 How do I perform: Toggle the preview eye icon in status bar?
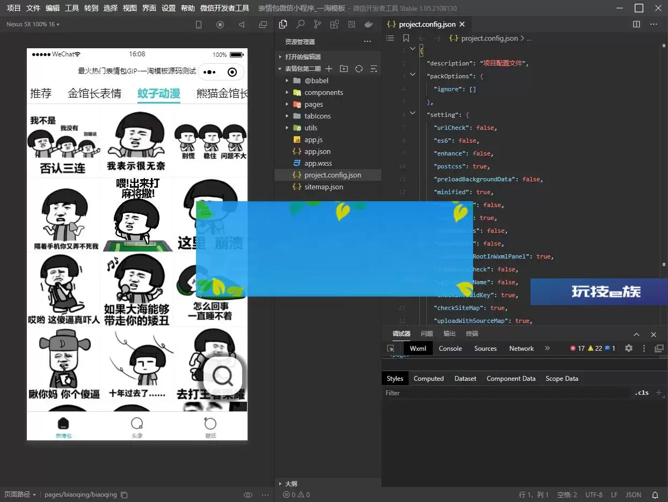(248, 494)
